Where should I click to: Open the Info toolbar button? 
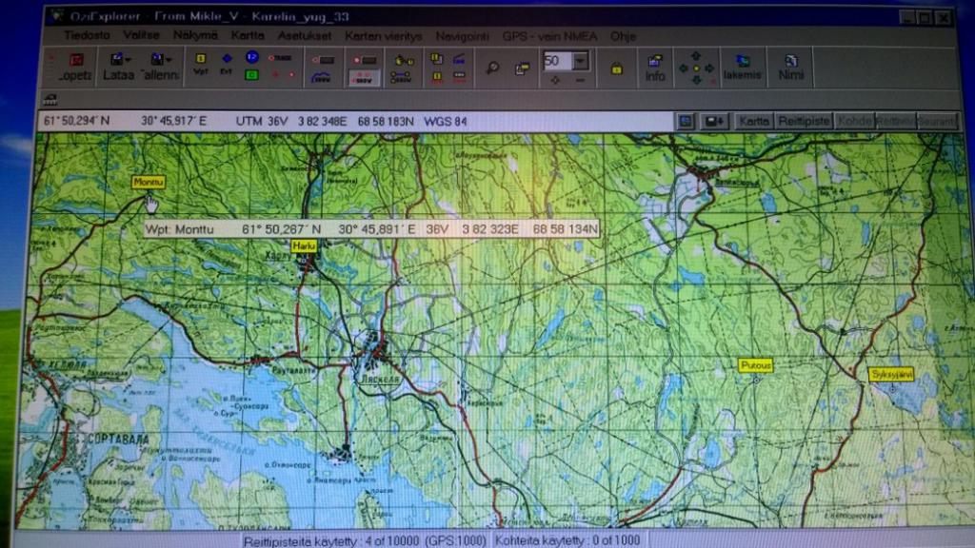pos(655,67)
